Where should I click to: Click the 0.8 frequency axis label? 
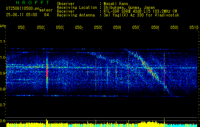point(3,89)
